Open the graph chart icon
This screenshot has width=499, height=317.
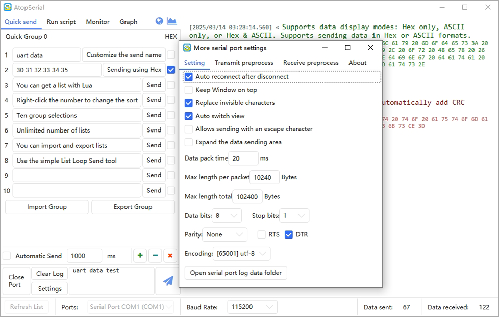pyautogui.click(x=171, y=21)
